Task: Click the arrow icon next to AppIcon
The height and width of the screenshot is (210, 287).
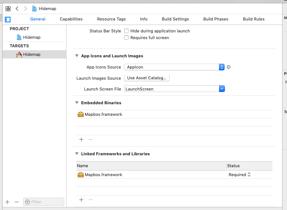Action: pyautogui.click(x=229, y=67)
